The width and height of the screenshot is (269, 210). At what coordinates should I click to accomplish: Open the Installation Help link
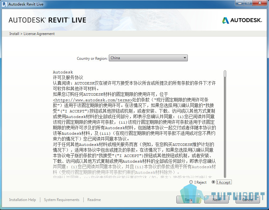23,200
